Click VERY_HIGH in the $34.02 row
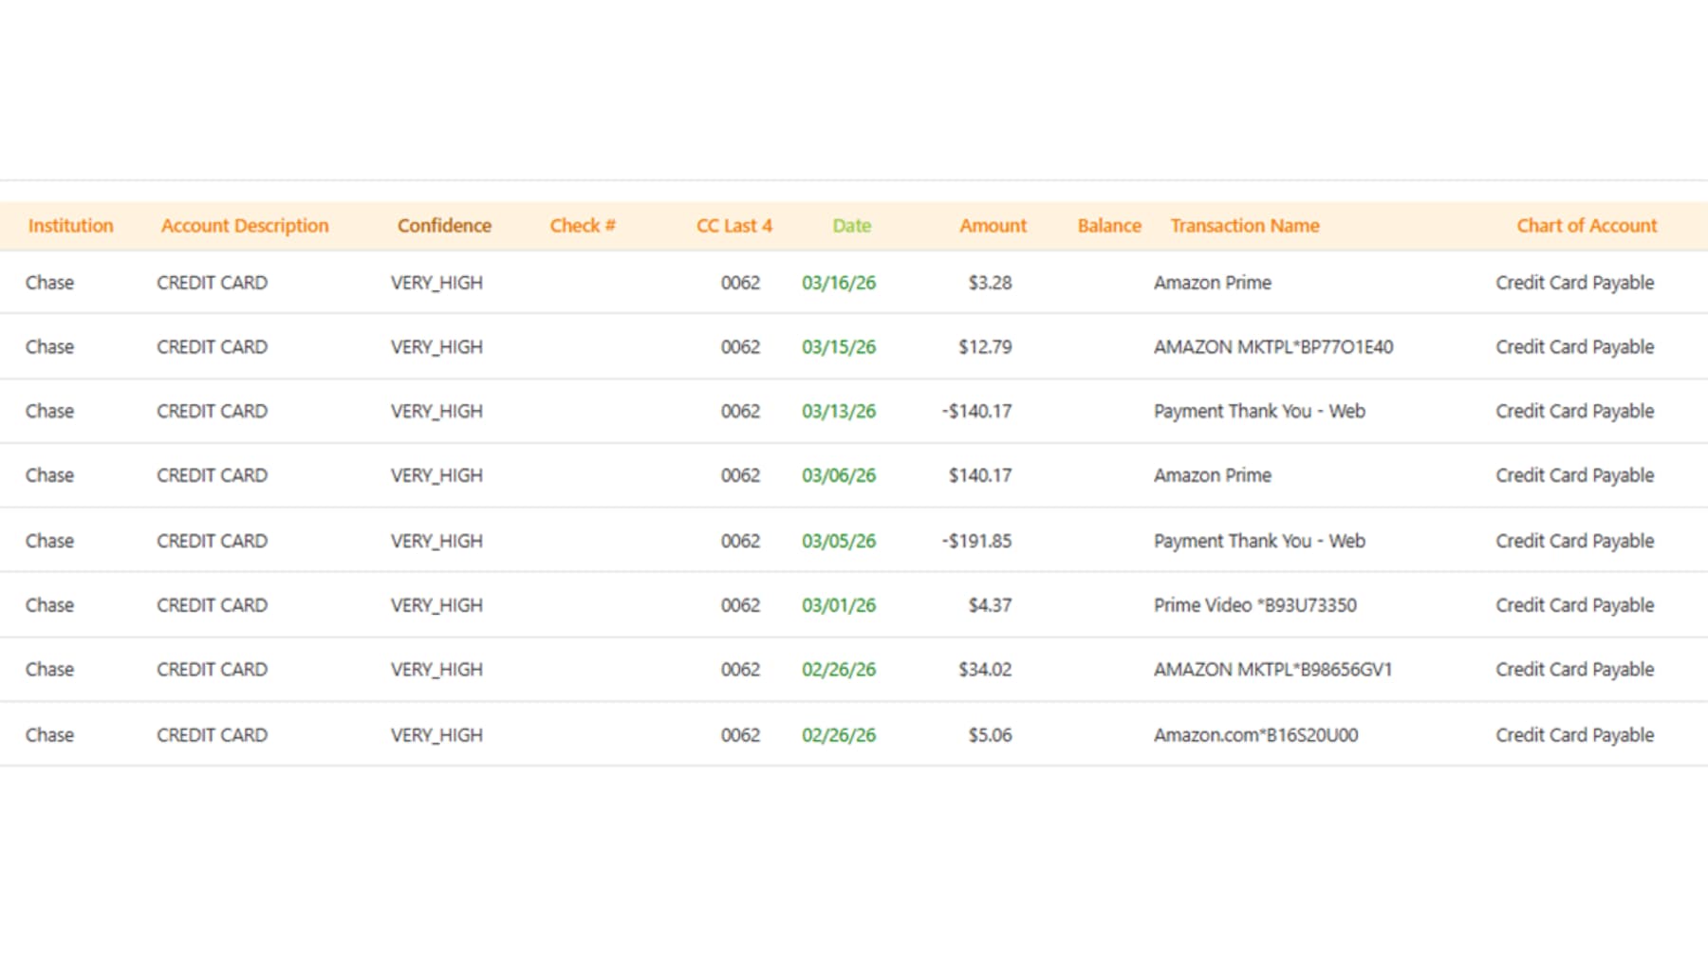This screenshot has height=961, width=1708. point(436,670)
